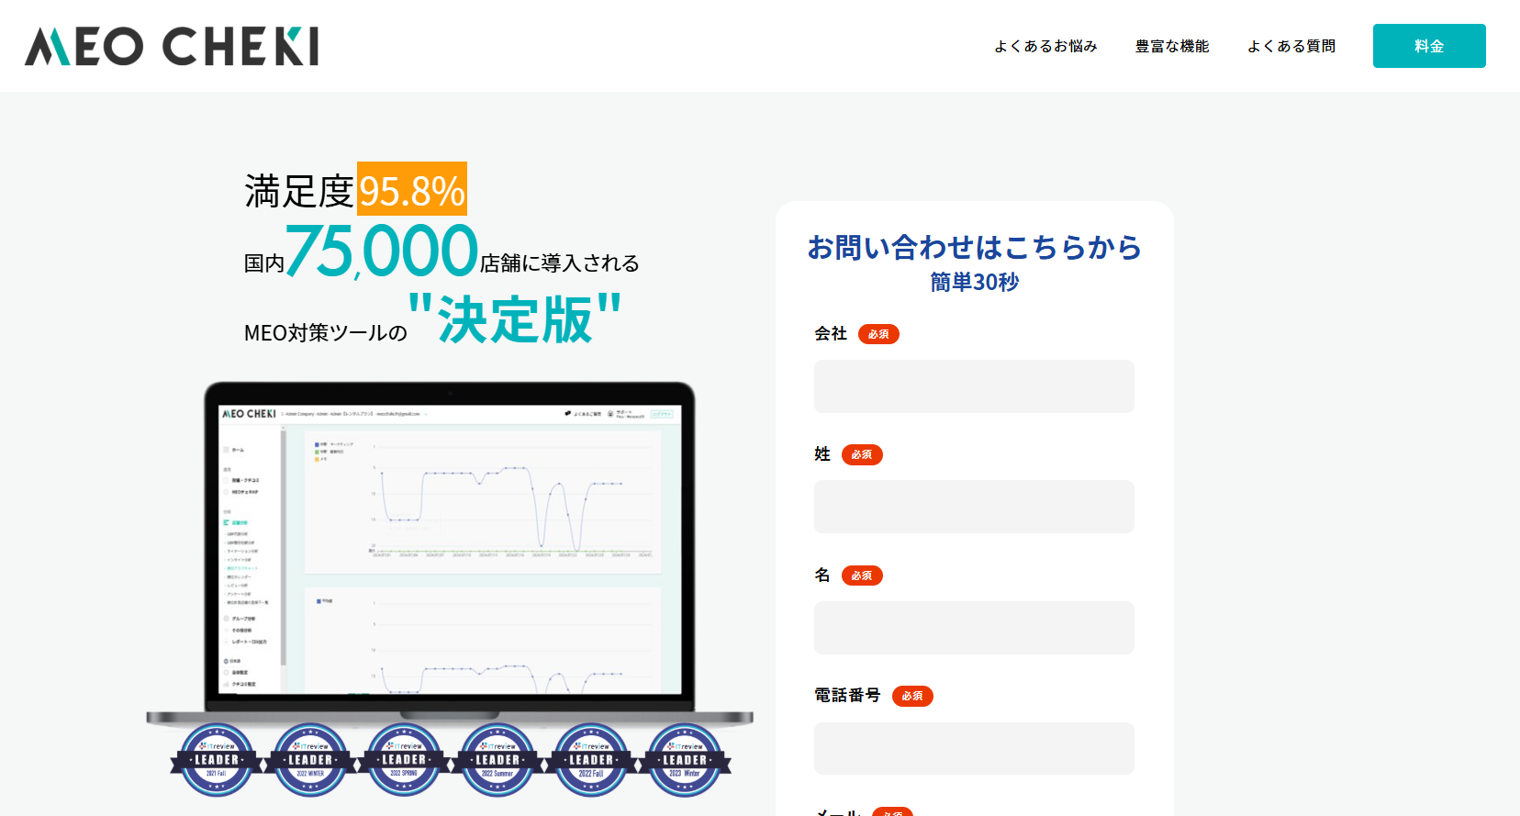Click the 簡単30秒 subheading

[974, 282]
